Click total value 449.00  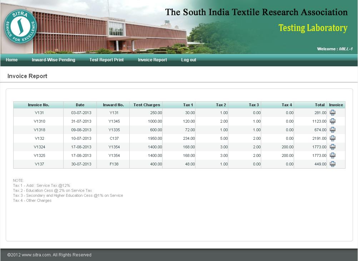pyautogui.click(x=320, y=164)
